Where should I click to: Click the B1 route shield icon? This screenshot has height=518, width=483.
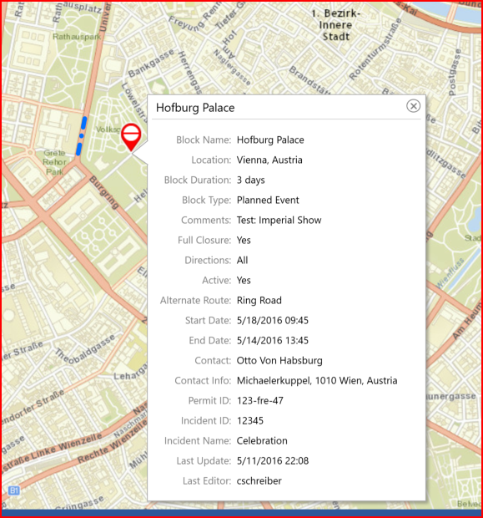(13, 490)
